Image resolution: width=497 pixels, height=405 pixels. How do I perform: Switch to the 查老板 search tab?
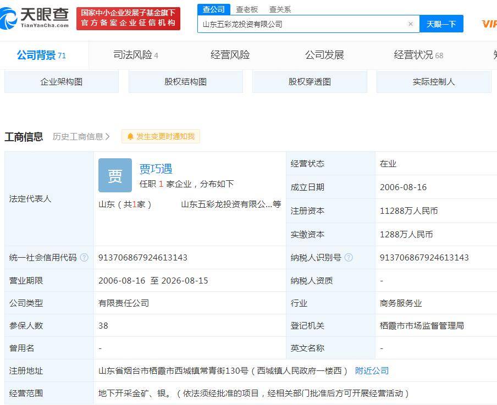click(247, 9)
